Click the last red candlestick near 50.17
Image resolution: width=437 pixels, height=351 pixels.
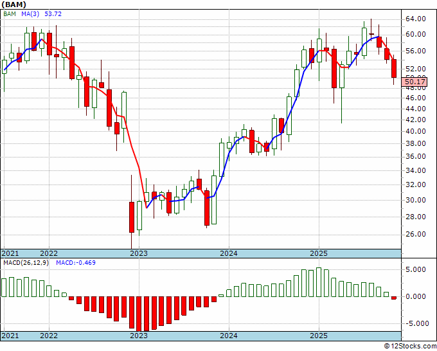(394, 68)
